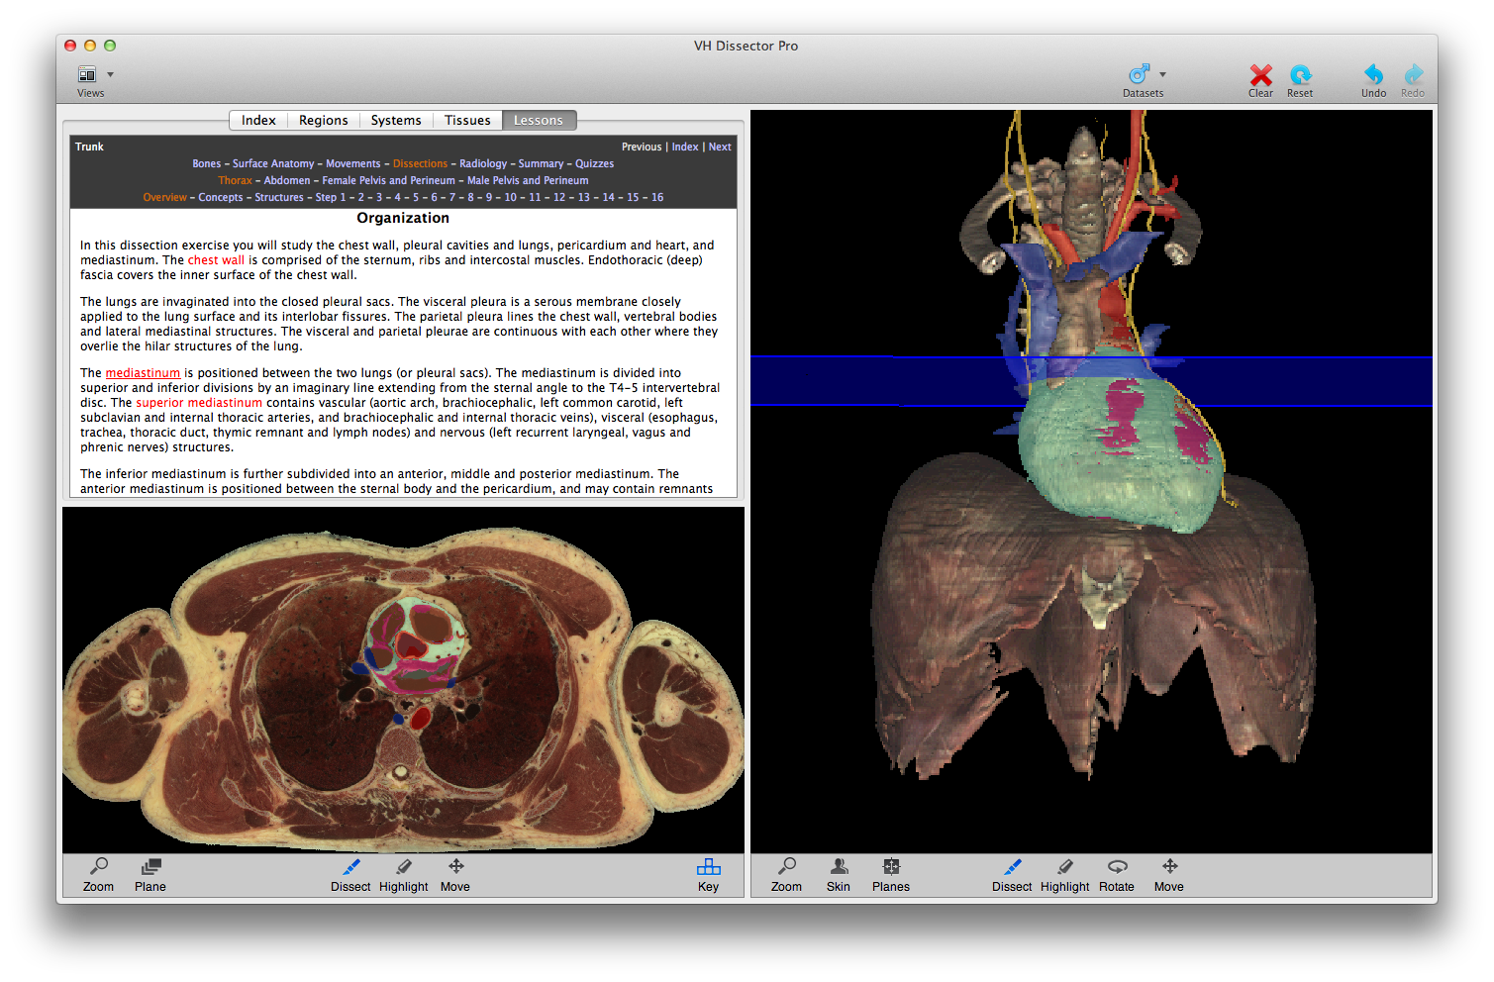Select Rotate tool in 3D panel

click(x=1117, y=874)
